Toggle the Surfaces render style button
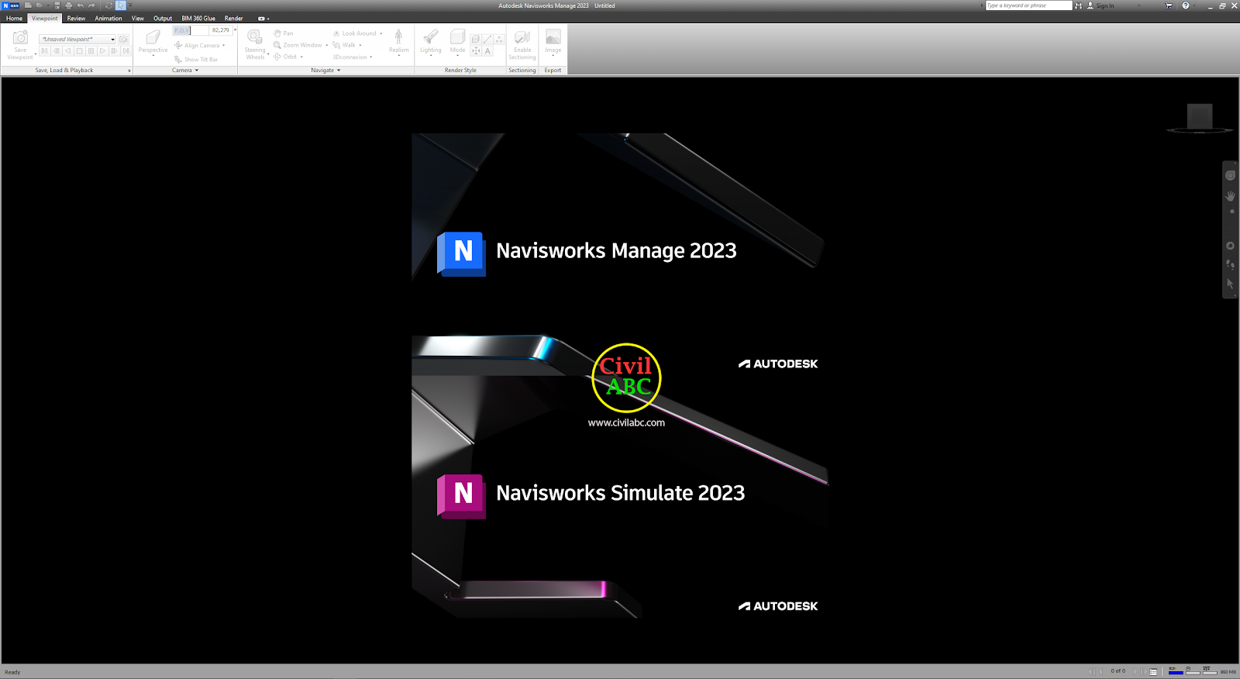The height and width of the screenshot is (679, 1240). tap(475, 39)
